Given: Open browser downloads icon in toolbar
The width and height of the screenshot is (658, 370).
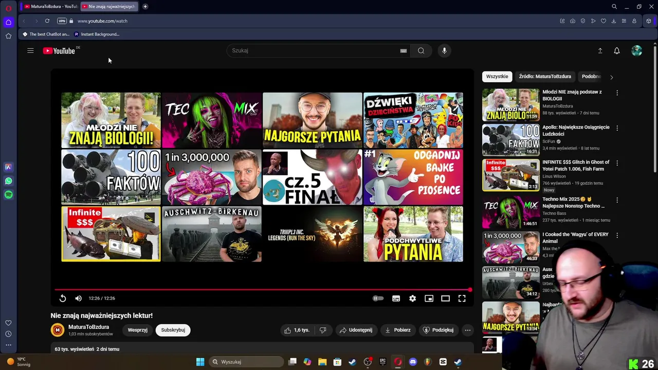Looking at the screenshot, I should coord(613,21).
